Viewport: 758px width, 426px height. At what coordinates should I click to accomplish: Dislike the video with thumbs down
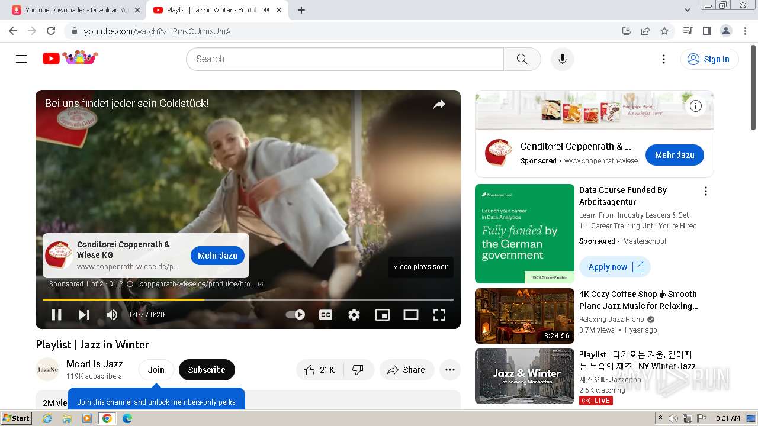coord(358,370)
